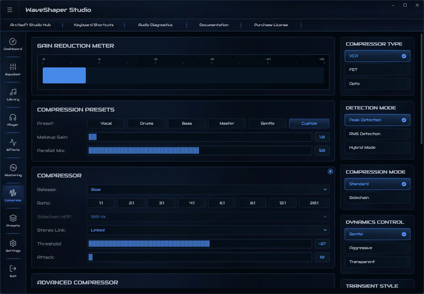The height and width of the screenshot is (294, 424).
Task: Open the hamburger menu icon
Action: point(10,10)
